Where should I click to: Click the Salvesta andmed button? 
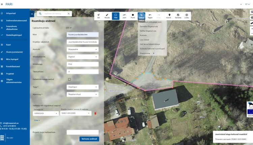(89, 139)
